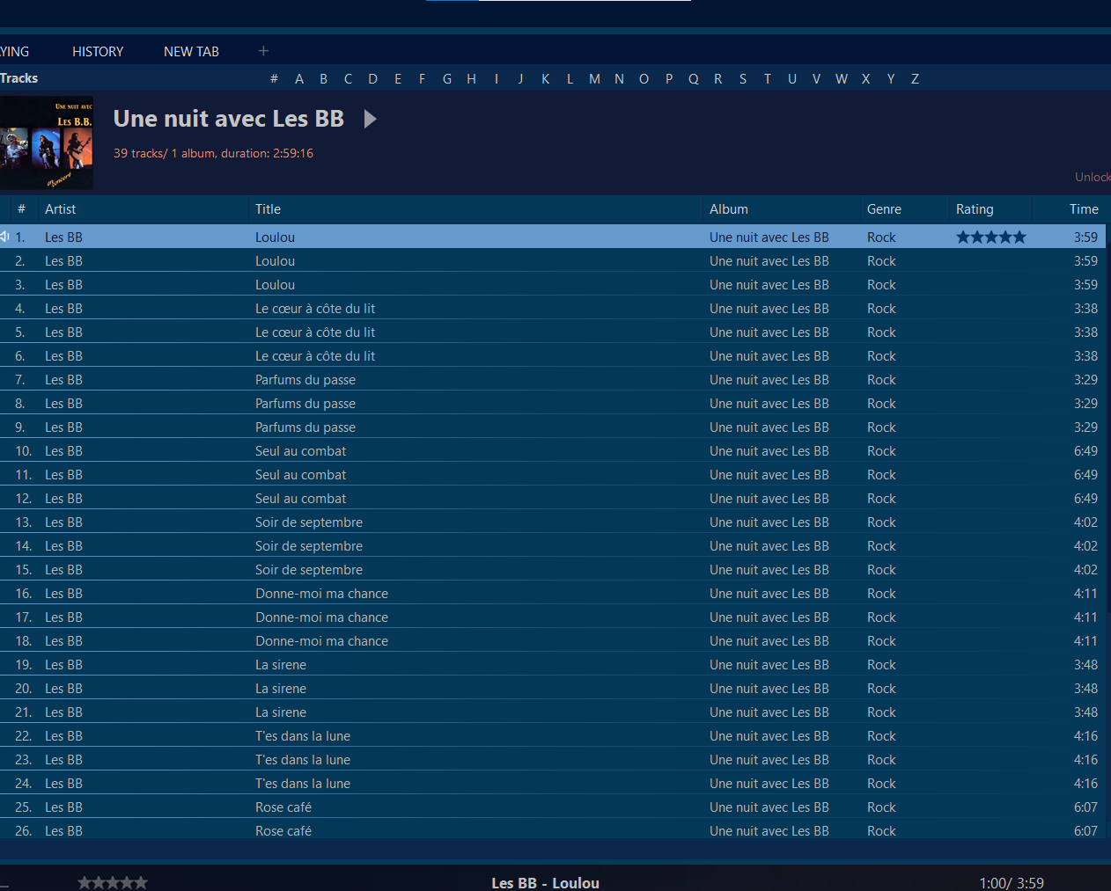Select track 19 La sirene
This screenshot has height=891, width=1111.
click(x=553, y=665)
